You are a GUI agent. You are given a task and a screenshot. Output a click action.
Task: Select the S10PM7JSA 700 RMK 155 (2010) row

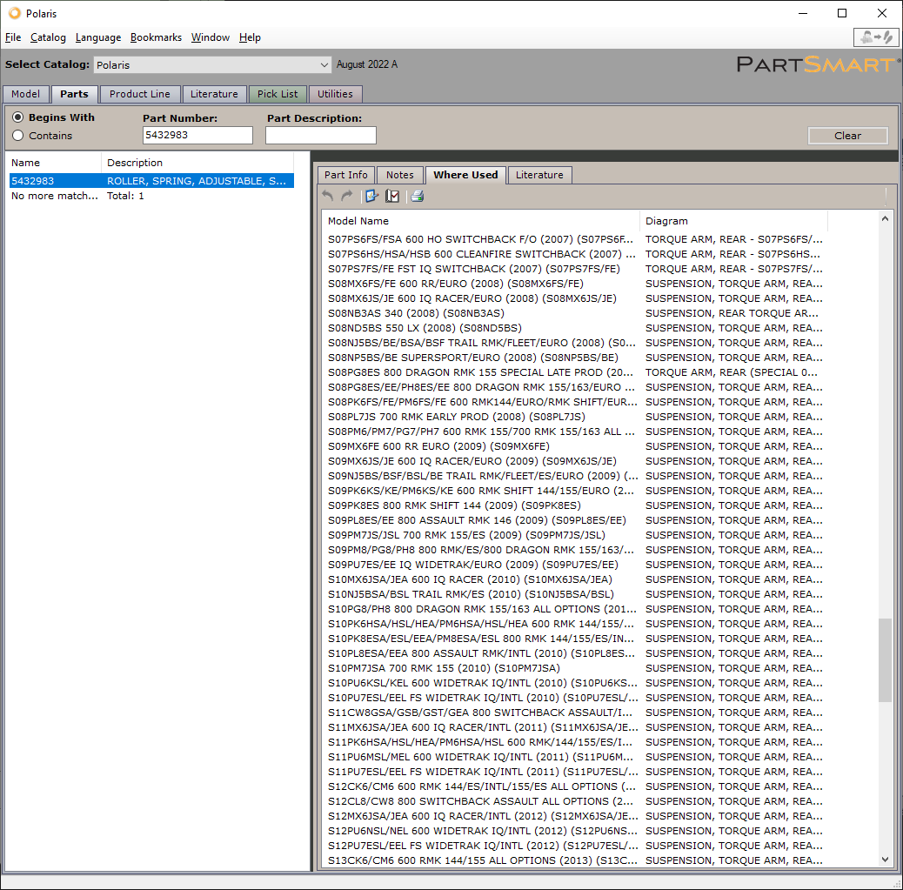pyautogui.click(x=575, y=668)
